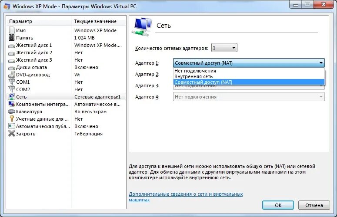Click the Windows XP Mode title bar icon
The width and height of the screenshot is (337, 217).
pyautogui.click(x=7, y=7)
